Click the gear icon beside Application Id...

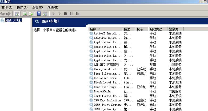[x=91, y=47]
